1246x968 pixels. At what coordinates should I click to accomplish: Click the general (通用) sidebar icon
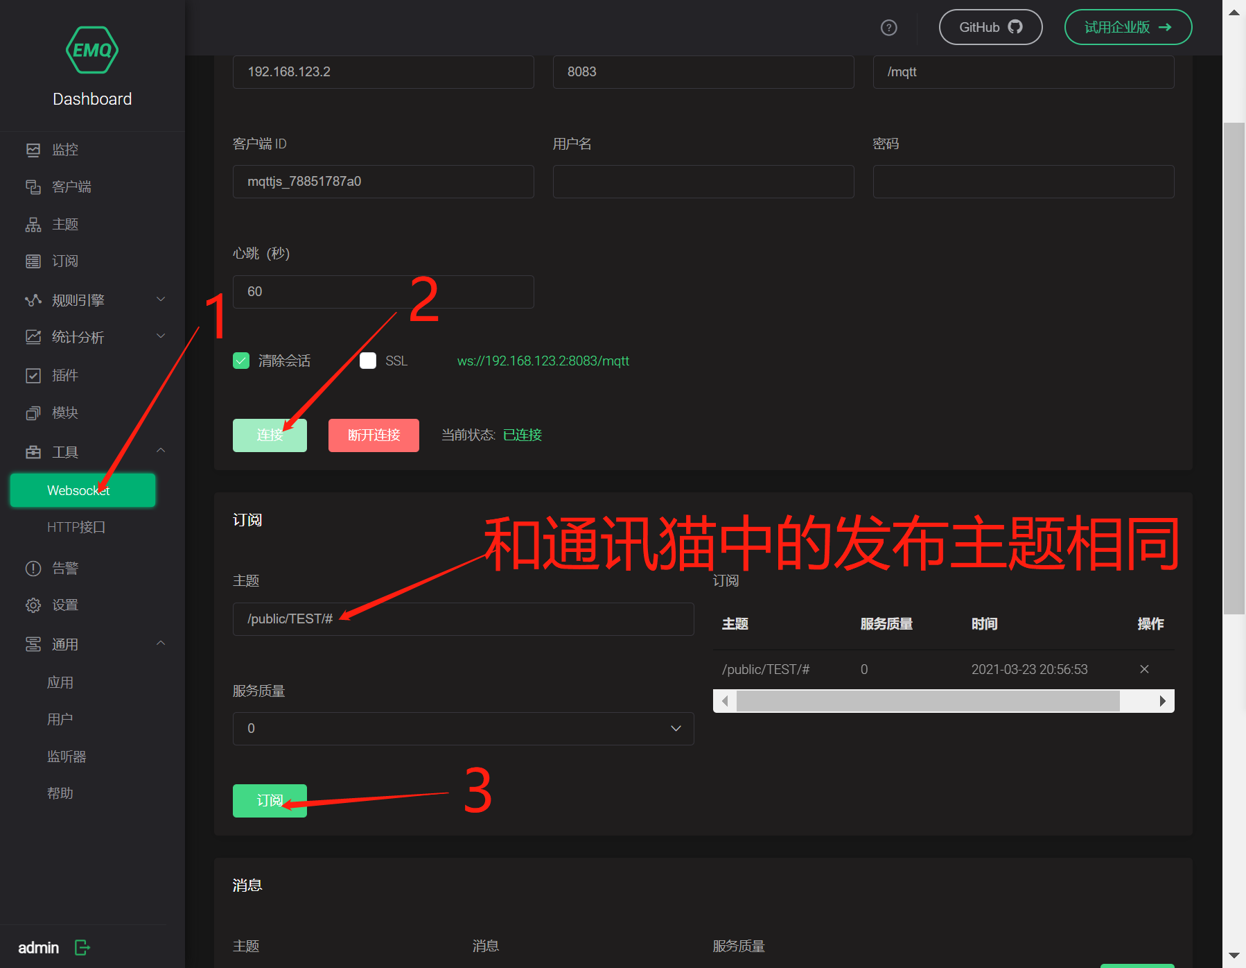pos(33,644)
